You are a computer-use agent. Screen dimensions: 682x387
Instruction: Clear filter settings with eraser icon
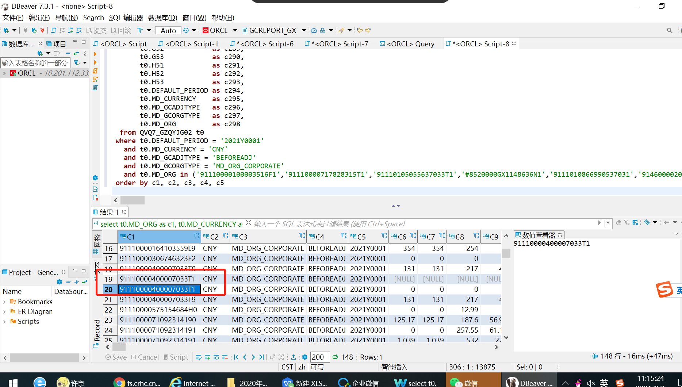(x=618, y=222)
